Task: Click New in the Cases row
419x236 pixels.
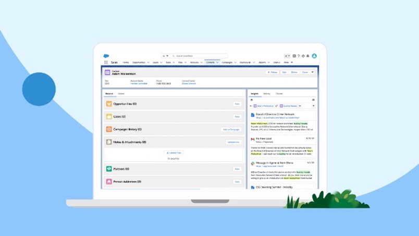Action: tap(237, 117)
